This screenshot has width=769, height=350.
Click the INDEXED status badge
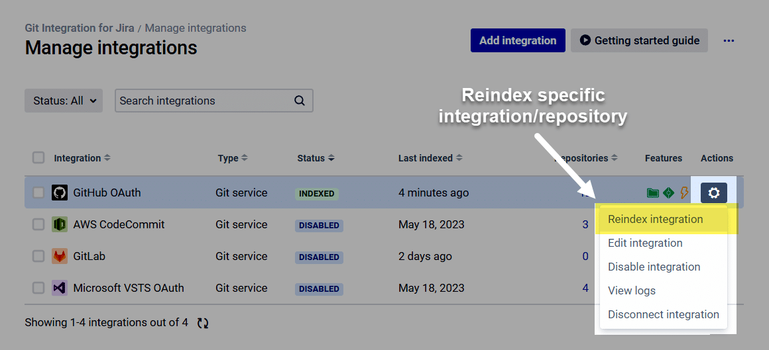pos(317,193)
